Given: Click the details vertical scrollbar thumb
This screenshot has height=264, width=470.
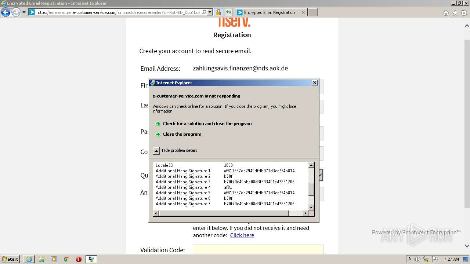Looking at the screenshot, I should pos(311,190).
